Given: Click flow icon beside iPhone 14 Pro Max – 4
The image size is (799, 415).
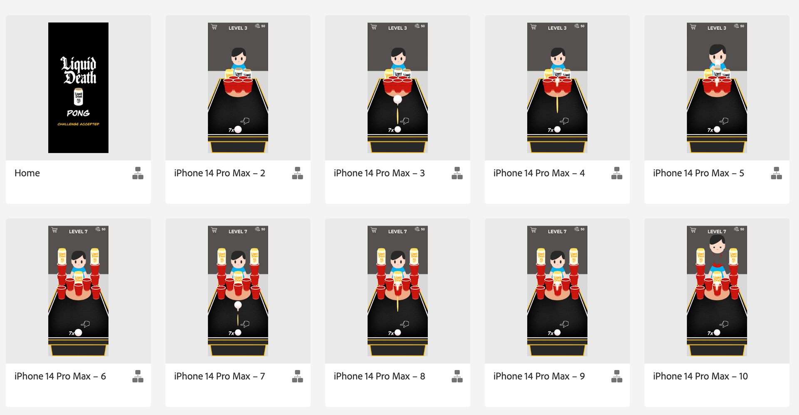Looking at the screenshot, I should pyautogui.click(x=617, y=173).
